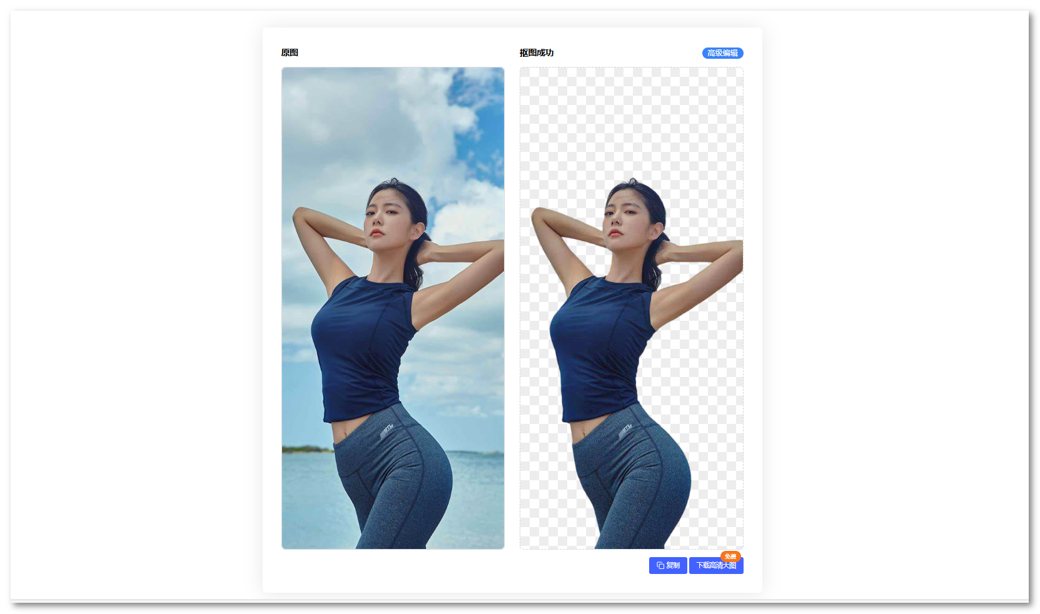Click the distant island on the horizon

[305, 448]
